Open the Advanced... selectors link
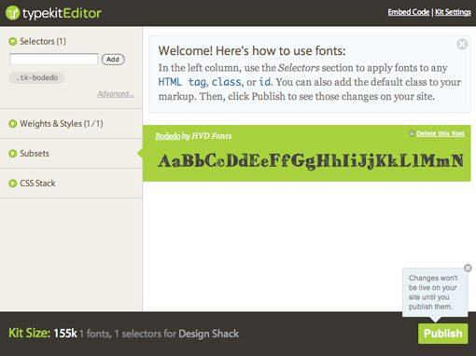This screenshot has width=476, height=356. [116, 94]
